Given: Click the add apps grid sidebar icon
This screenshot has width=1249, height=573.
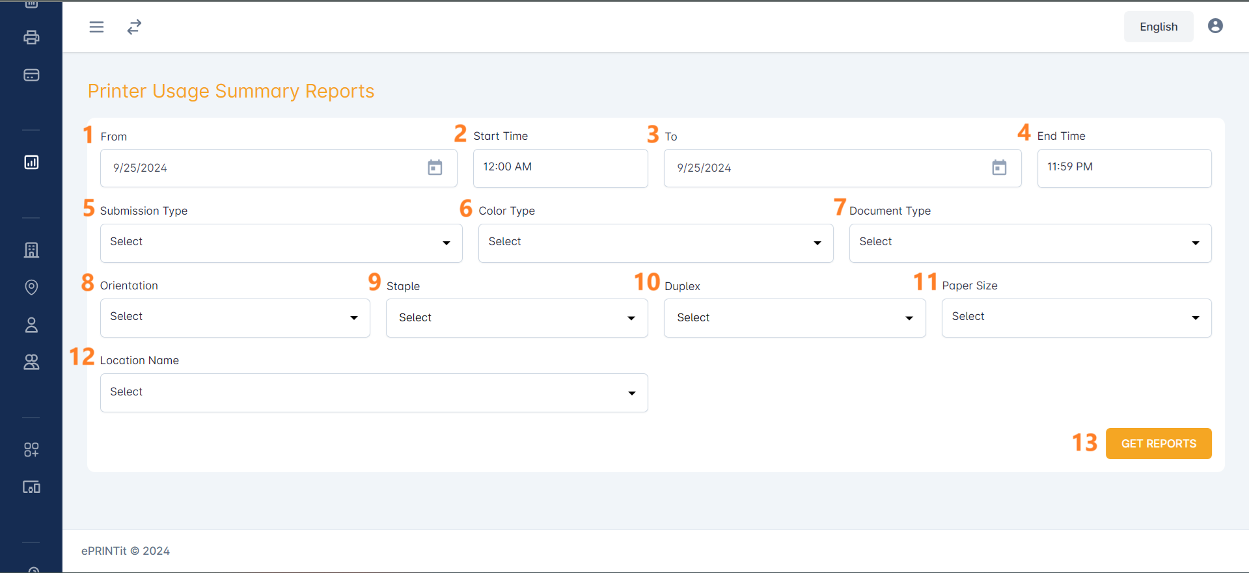Looking at the screenshot, I should 31,449.
